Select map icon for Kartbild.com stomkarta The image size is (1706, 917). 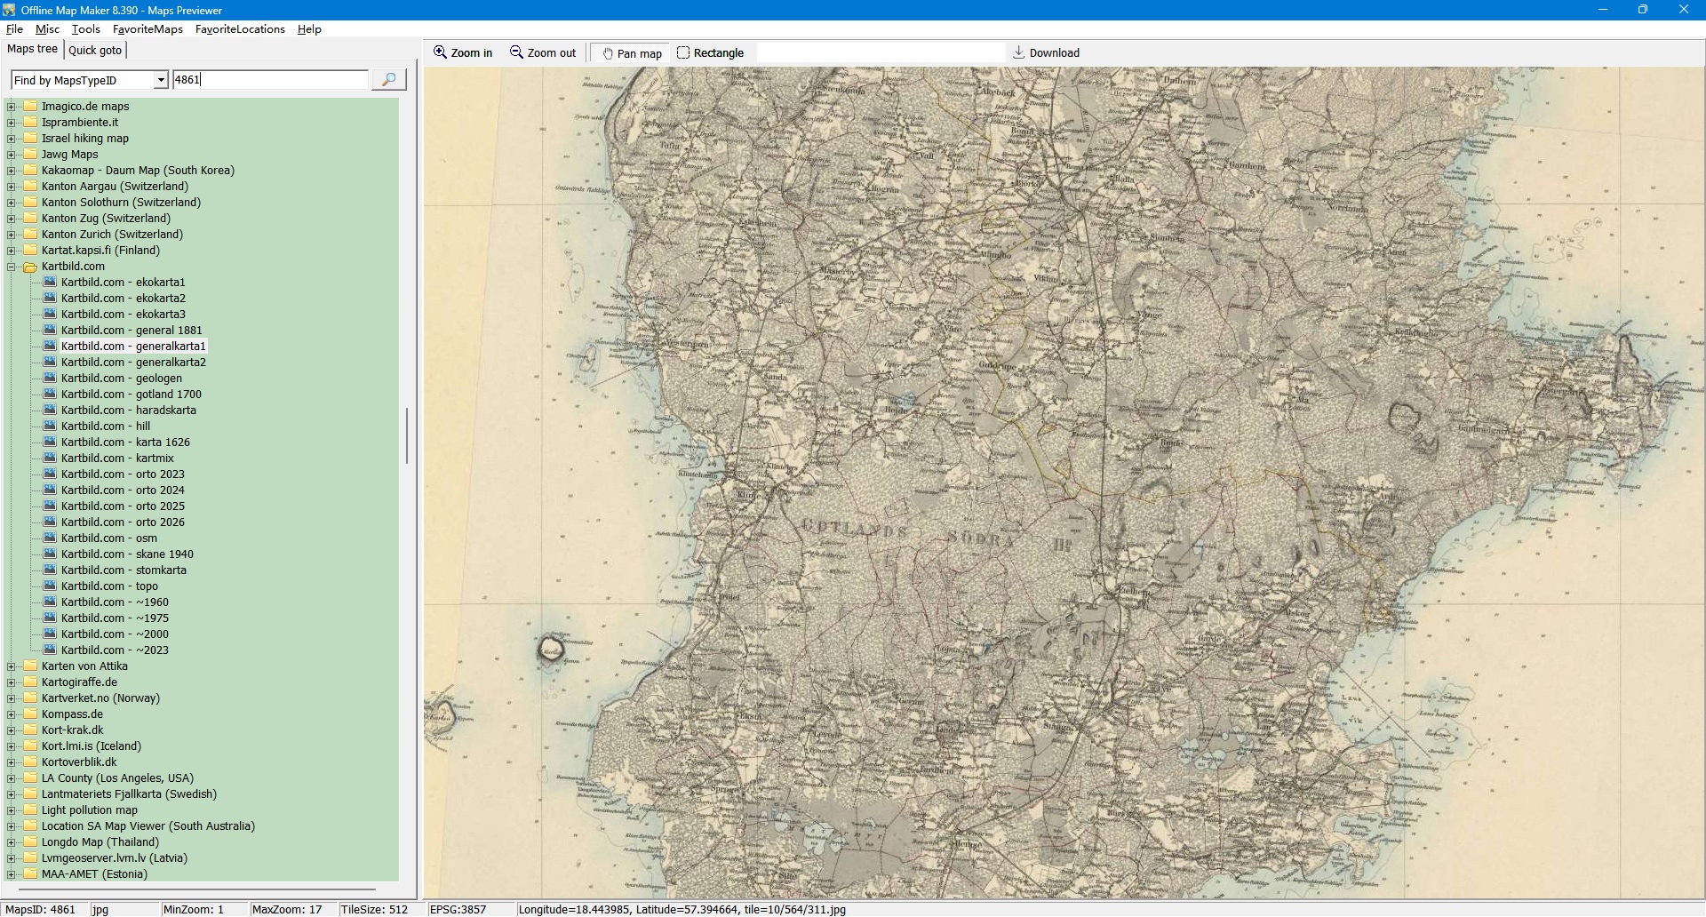coord(50,570)
